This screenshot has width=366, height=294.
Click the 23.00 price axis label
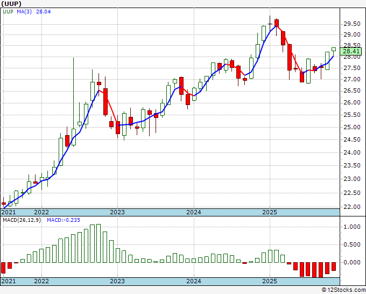[x=352, y=179]
